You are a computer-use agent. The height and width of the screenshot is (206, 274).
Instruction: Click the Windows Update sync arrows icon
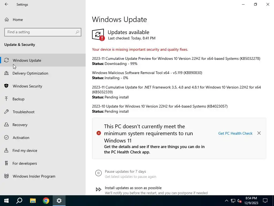(x=6, y=60)
